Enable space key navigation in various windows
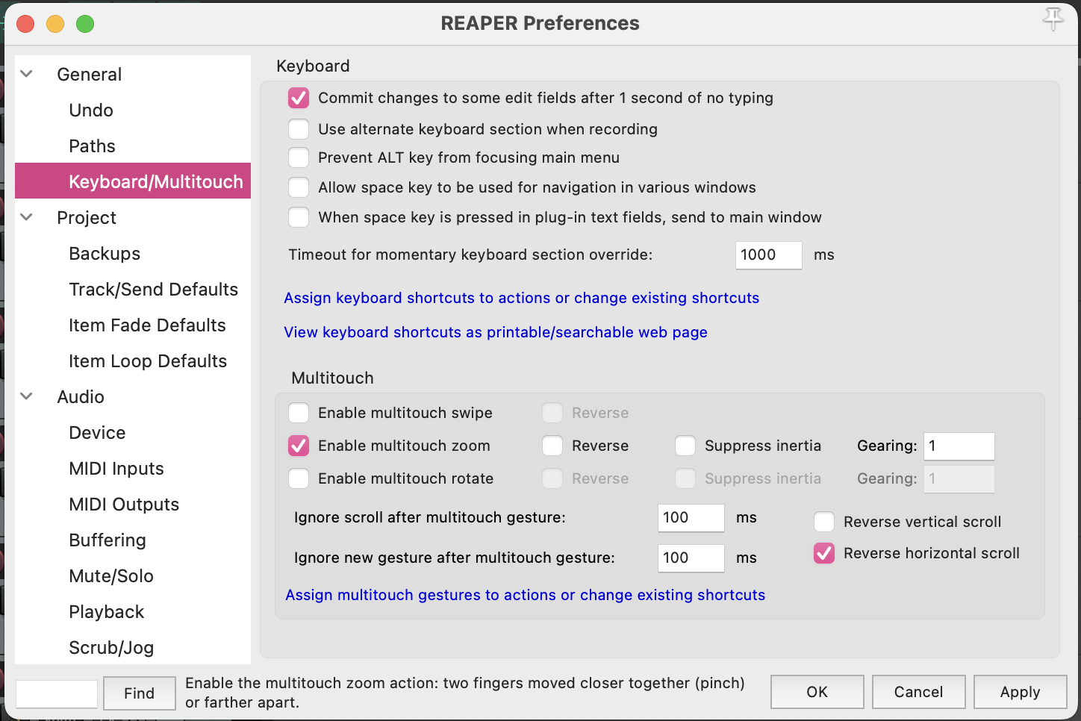This screenshot has height=721, width=1081. pos(299,187)
